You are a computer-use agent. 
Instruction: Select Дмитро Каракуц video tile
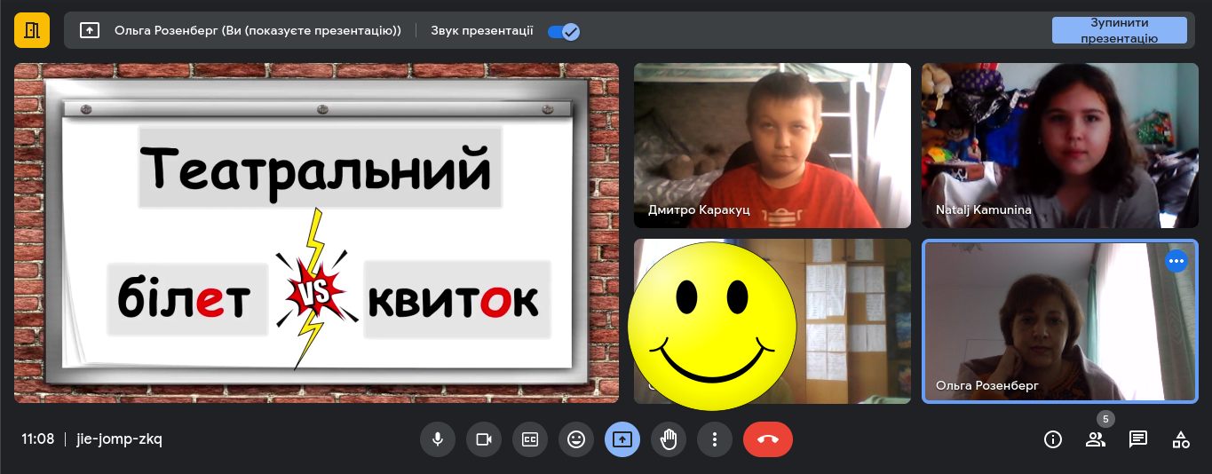[772, 146]
